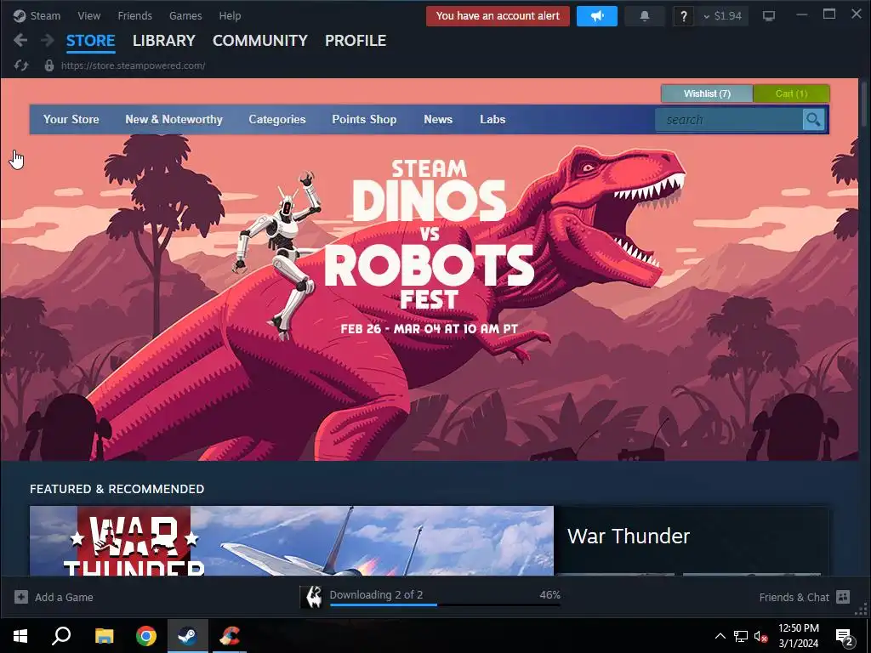
Task: Switch to the LIBRARY tab
Action: click(x=164, y=41)
